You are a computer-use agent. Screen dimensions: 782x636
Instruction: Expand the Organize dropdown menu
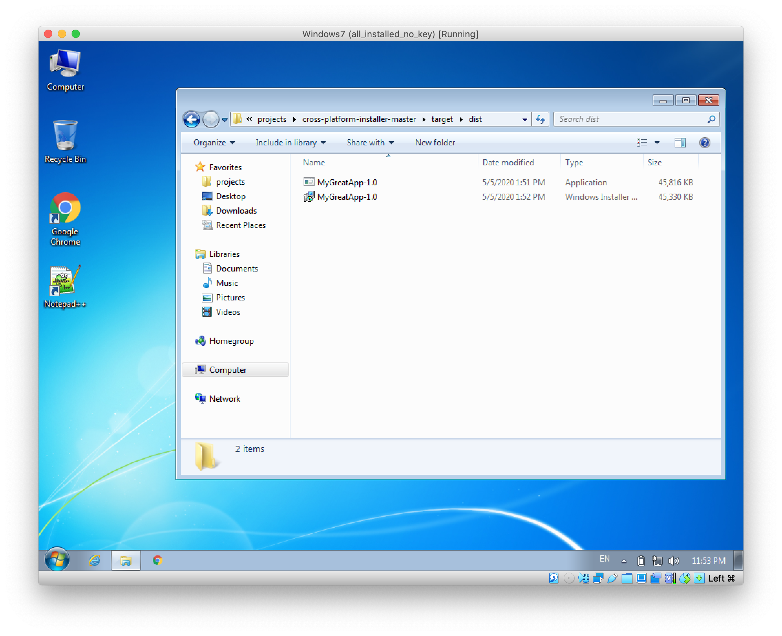(214, 143)
